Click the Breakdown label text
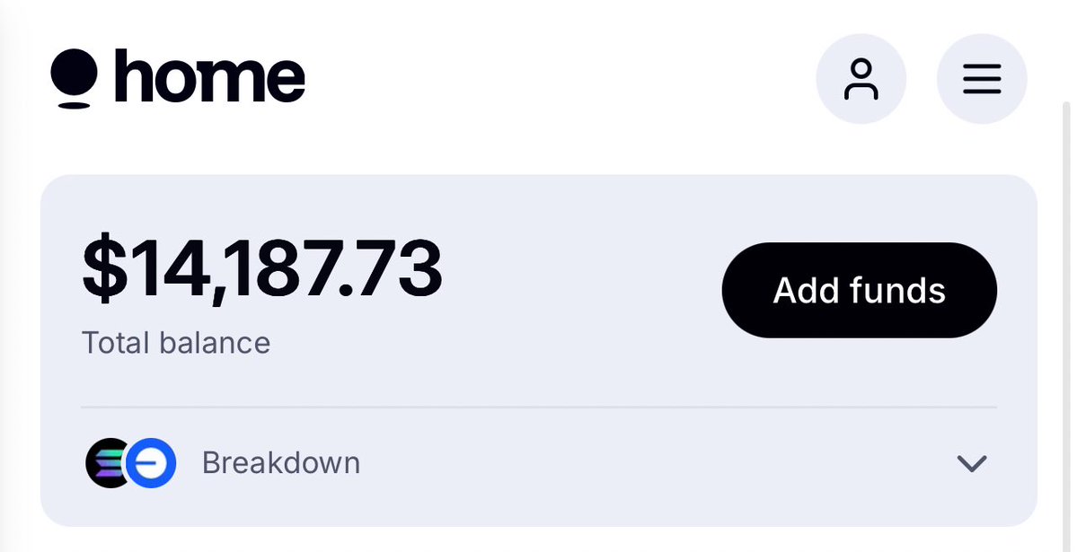The image size is (1077, 552). pyautogui.click(x=280, y=463)
